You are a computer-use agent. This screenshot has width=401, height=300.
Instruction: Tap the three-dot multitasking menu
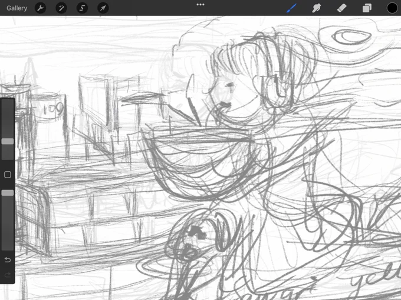coord(200,5)
